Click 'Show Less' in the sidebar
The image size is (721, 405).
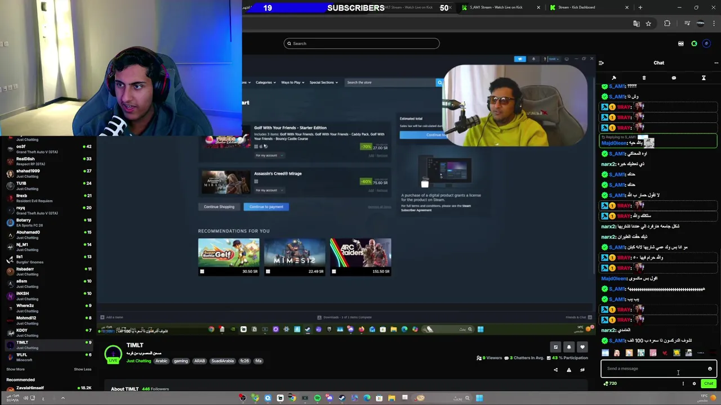(x=83, y=370)
